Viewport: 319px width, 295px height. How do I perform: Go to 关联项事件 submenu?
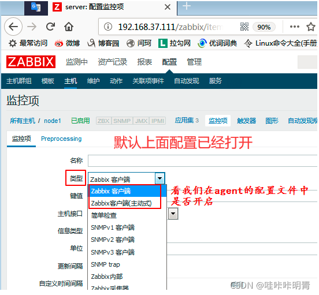pos(149,81)
